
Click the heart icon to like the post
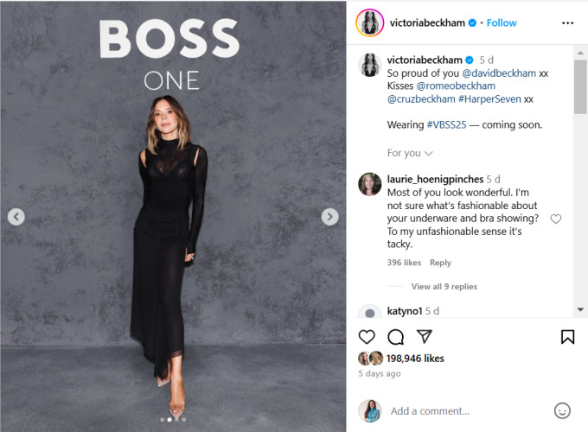point(367,337)
